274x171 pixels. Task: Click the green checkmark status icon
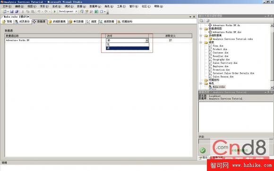pos(203,150)
